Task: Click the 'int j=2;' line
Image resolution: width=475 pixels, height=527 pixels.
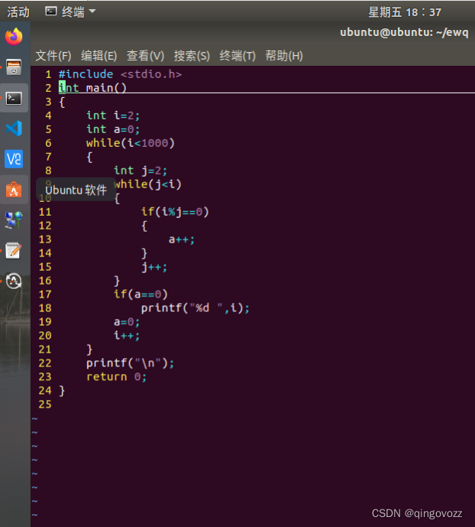Action: (x=141, y=171)
